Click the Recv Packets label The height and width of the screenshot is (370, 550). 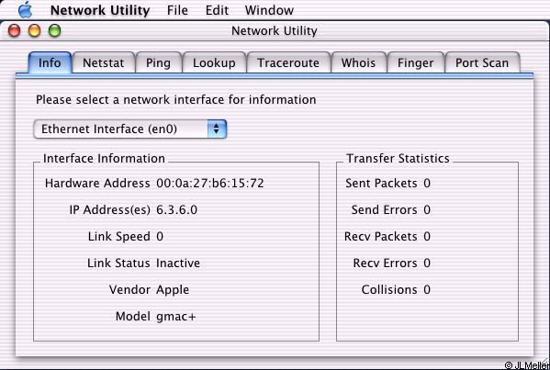point(381,236)
